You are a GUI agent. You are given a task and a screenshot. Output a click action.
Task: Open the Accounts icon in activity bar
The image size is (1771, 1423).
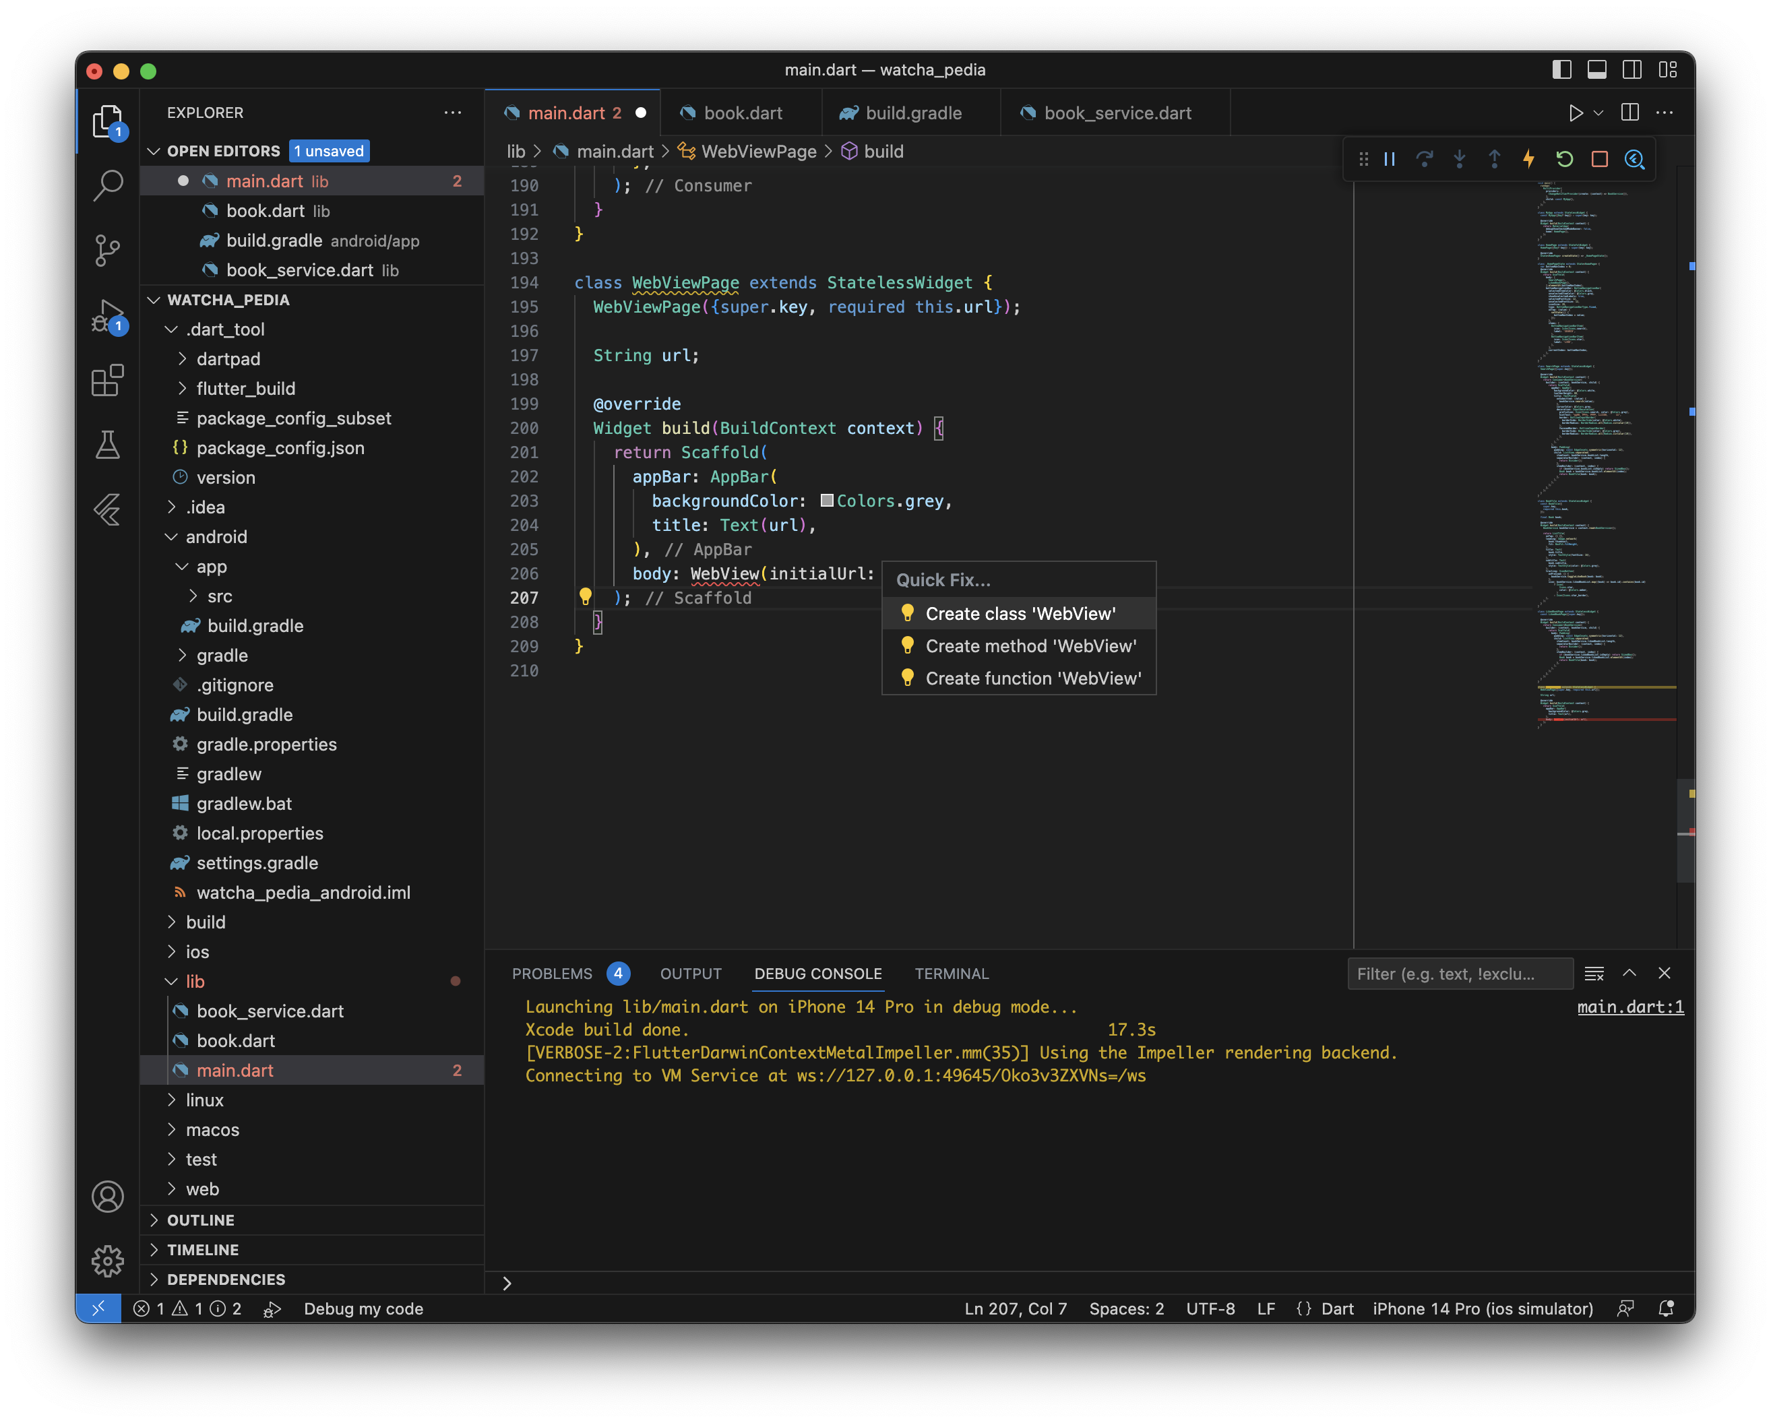pyautogui.click(x=108, y=1197)
